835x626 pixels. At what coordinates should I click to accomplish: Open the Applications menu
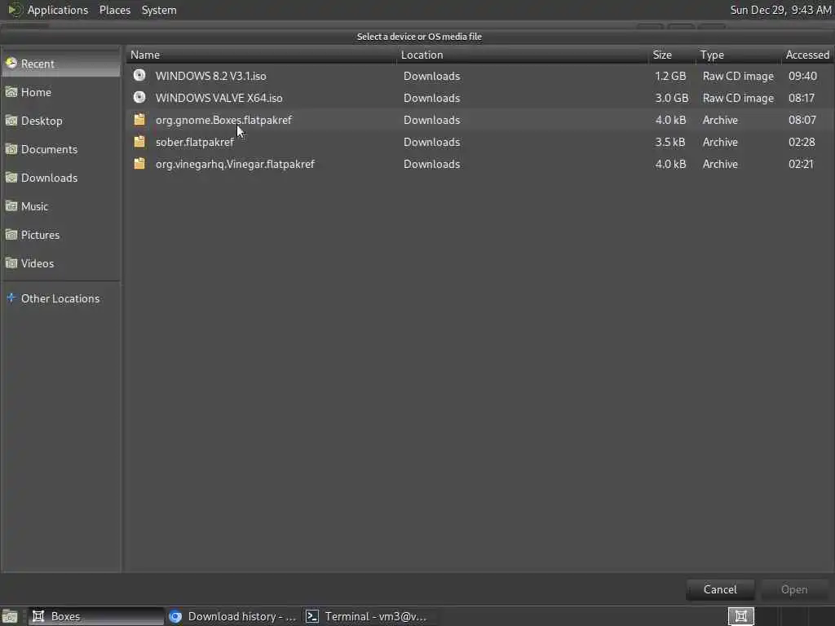pyautogui.click(x=58, y=10)
